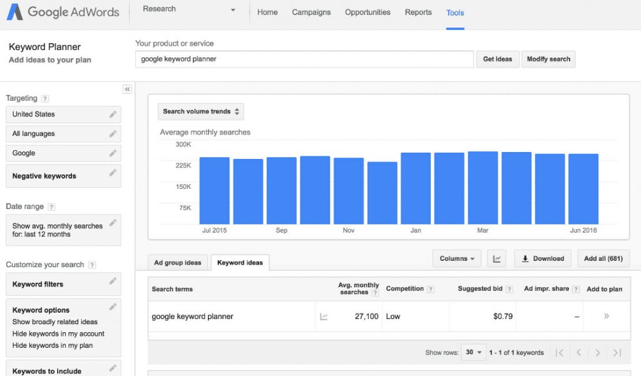The width and height of the screenshot is (641, 376).
Task: Click Low competition value
Action: pyautogui.click(x=393, y=317)
